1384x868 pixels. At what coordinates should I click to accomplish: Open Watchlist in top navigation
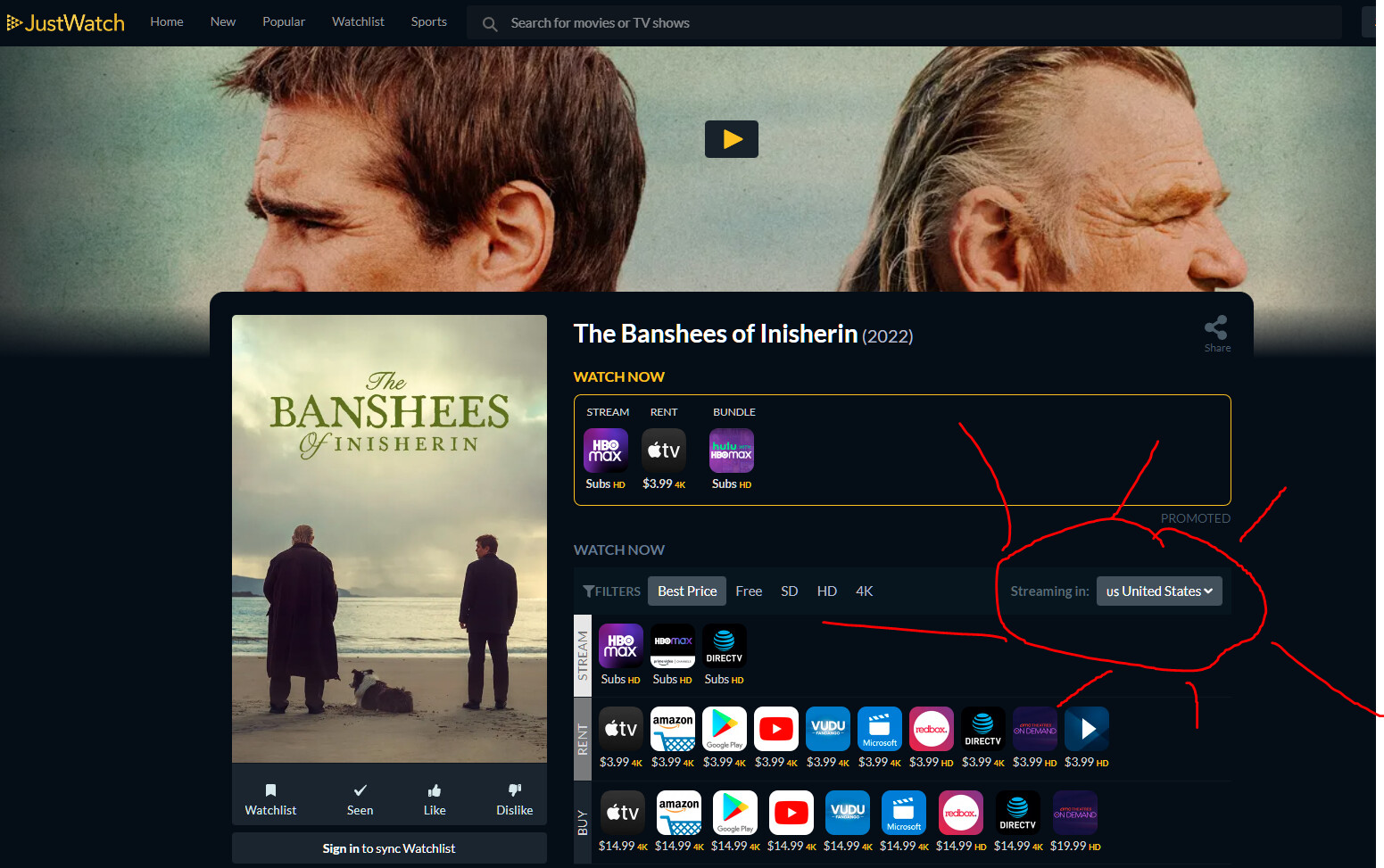(x=358, y=21)
